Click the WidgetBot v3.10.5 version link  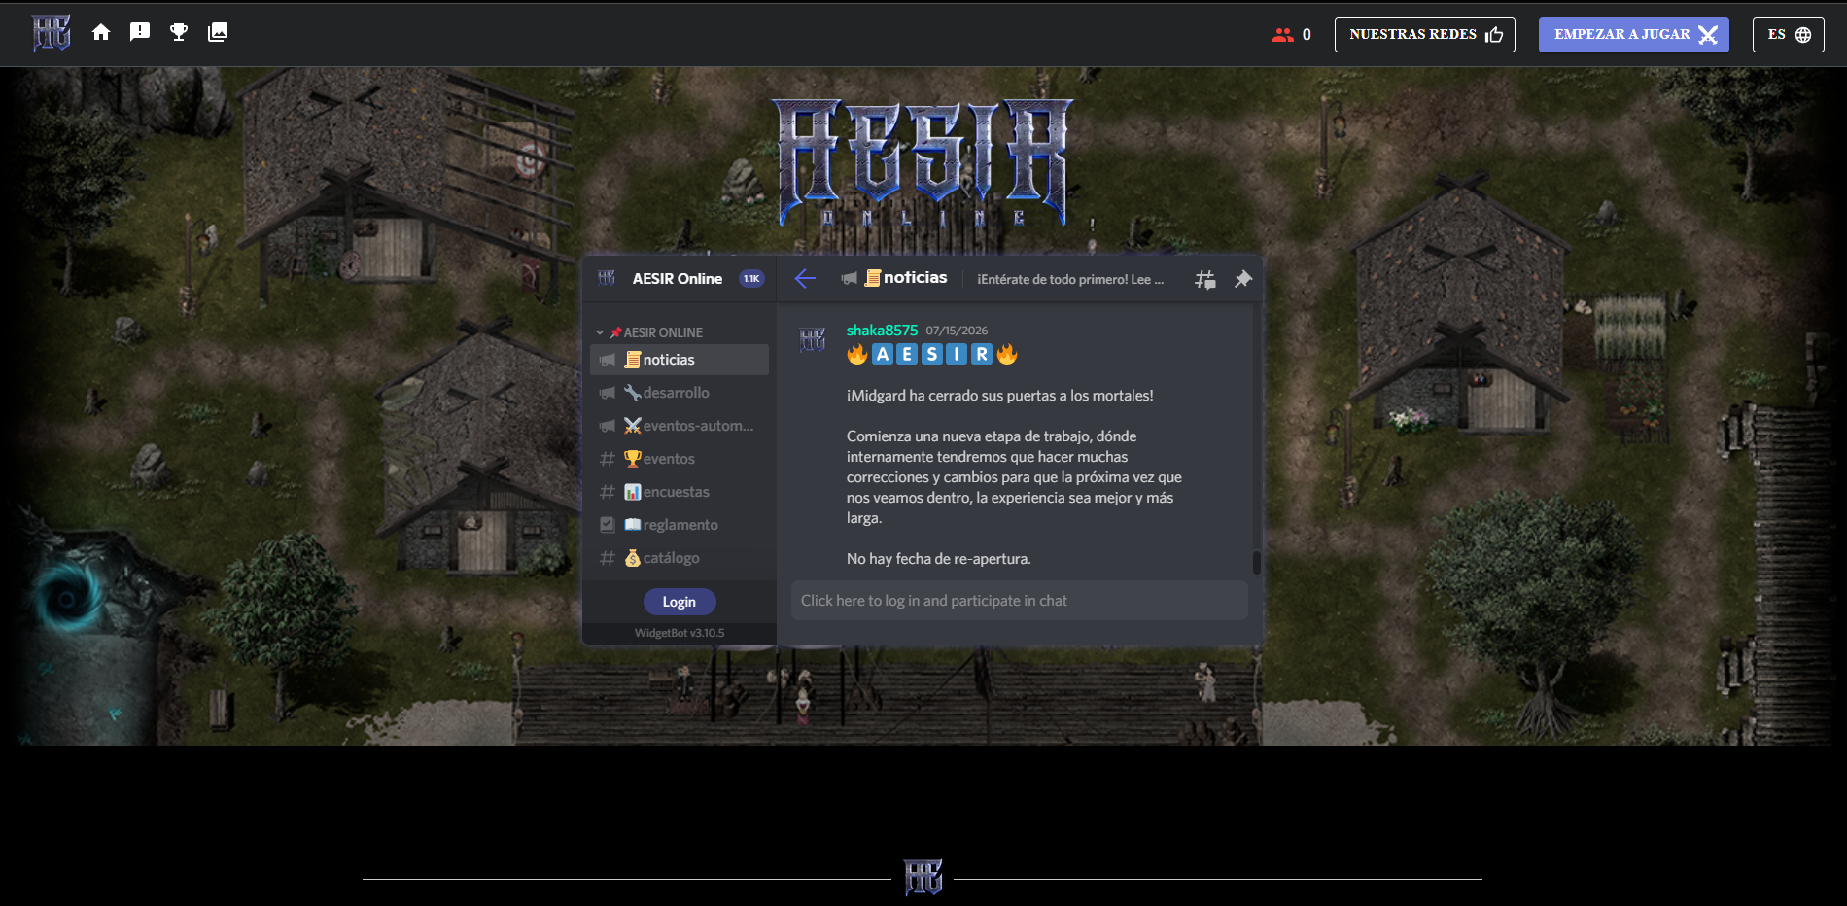pyautogui.click(x=680, y=633)
